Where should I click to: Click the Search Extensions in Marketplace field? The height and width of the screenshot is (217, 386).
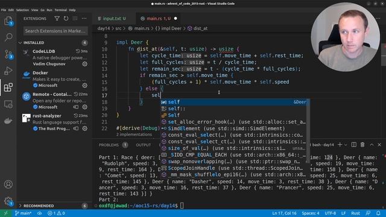tap(55, 31)
